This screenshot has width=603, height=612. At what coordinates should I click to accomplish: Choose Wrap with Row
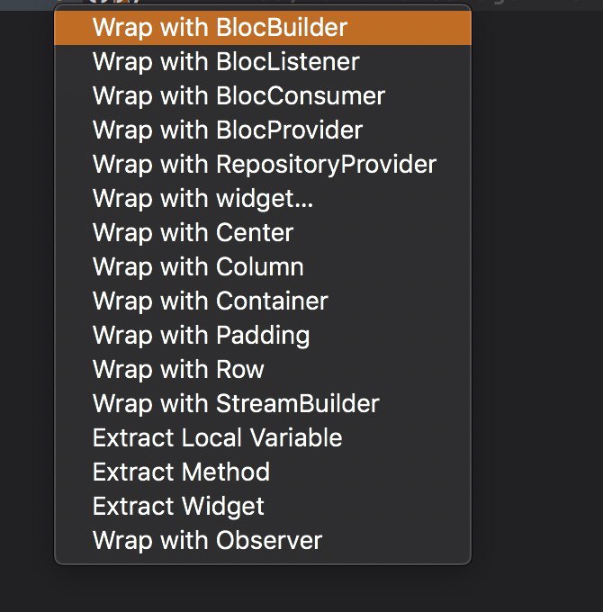coord(263,370)
